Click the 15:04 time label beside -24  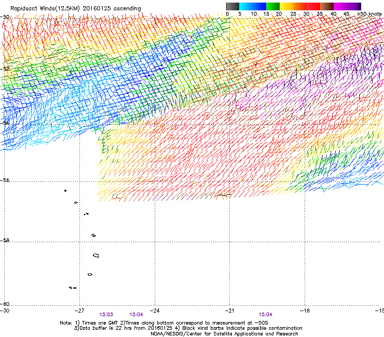pos(136,315)
